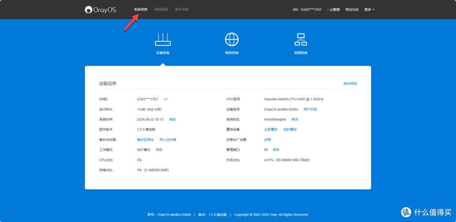Click the 修改密码 link
Viewport: 456px width, 222px height.
(350, 84)
